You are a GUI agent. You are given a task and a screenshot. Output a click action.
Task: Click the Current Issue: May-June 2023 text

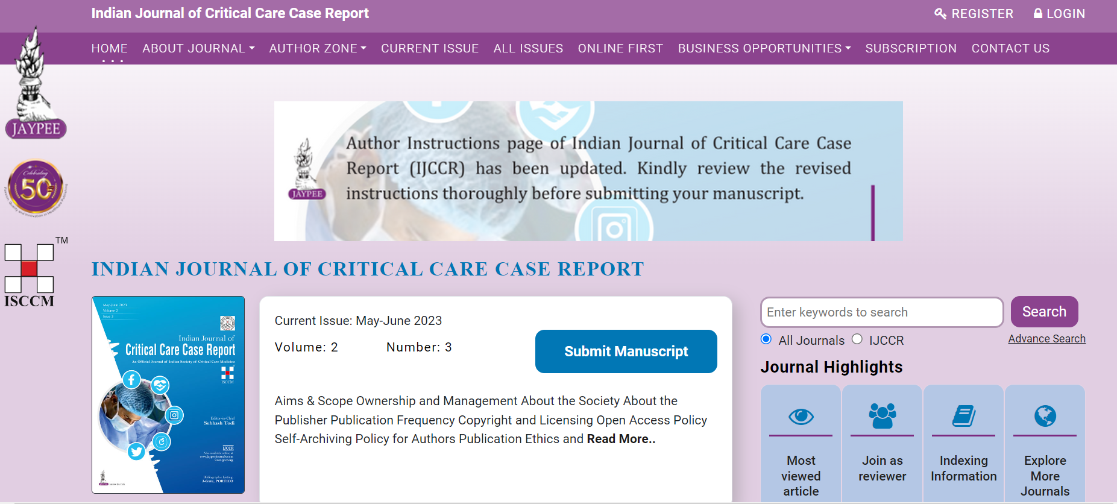click(358, 321)
